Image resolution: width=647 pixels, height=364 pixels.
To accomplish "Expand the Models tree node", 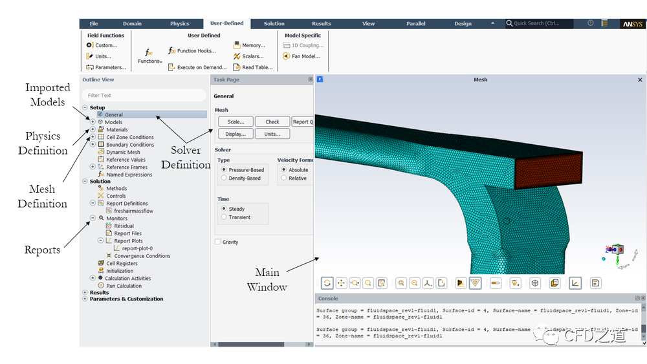I will 93,122.
